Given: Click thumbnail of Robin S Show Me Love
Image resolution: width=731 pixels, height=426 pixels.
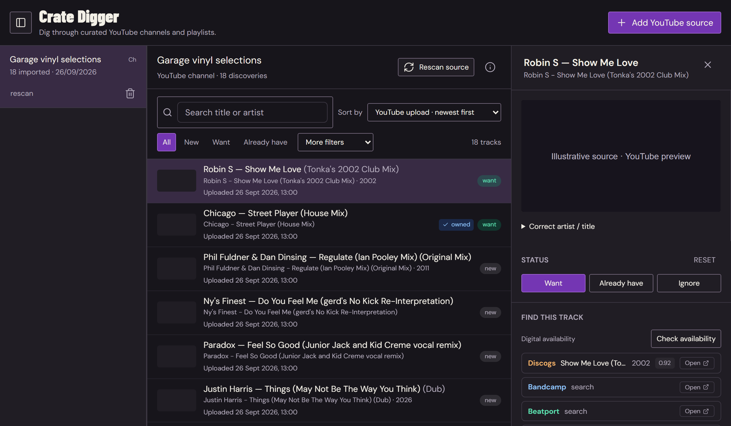Looking at the screenshot, I should pos(177,181).
